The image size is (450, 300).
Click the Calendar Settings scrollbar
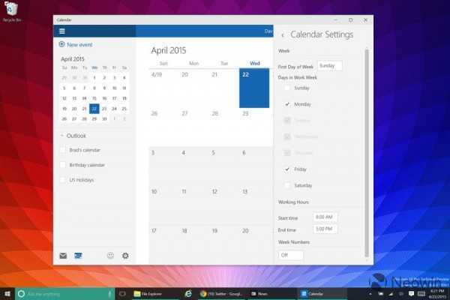(x=367, y=154)
